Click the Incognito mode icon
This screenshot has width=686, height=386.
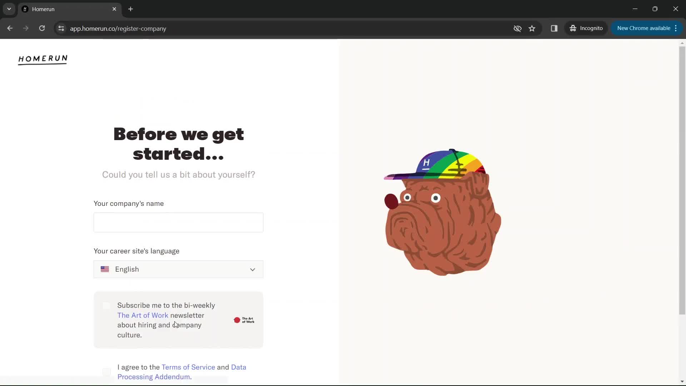tap(573, 28)
